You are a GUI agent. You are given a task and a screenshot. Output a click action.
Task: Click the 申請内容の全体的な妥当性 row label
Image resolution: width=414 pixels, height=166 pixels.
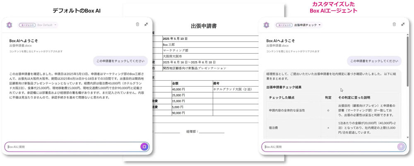(287, 110)
